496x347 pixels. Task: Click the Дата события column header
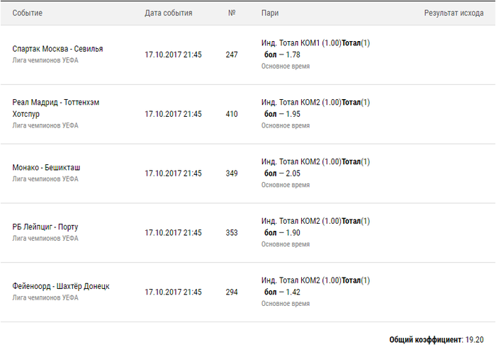tap(170, 13)
